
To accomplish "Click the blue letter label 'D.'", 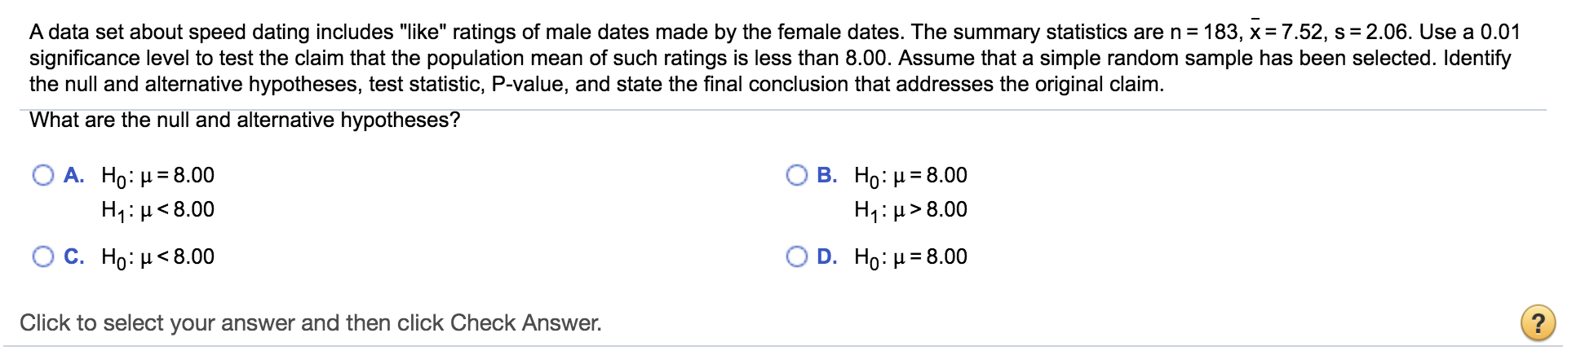I will coord(827,256).
